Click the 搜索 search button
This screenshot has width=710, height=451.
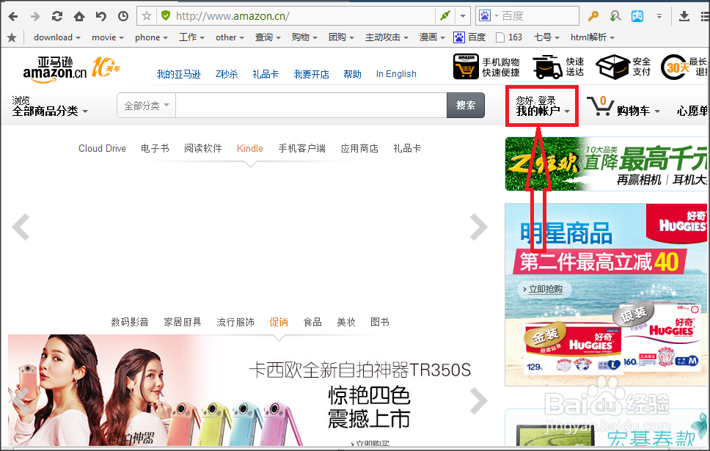(466, 106)
